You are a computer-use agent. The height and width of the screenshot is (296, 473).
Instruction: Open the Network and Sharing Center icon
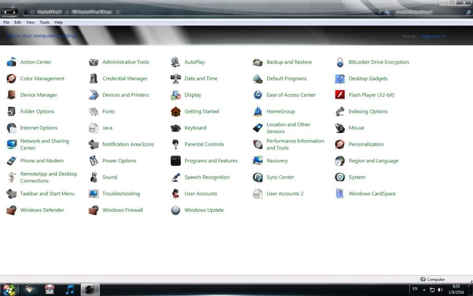[12, 144]
